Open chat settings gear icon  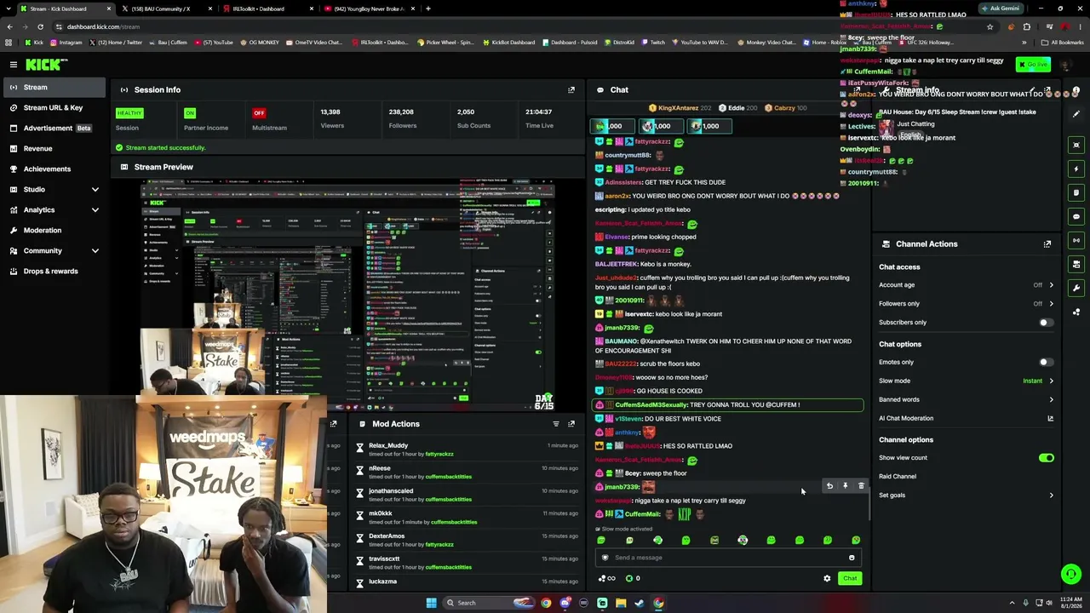tap(827, 578)
